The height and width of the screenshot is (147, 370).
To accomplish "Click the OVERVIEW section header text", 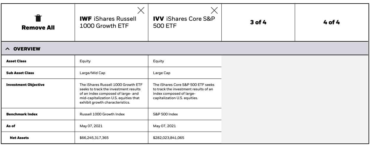I will point(27,49).
